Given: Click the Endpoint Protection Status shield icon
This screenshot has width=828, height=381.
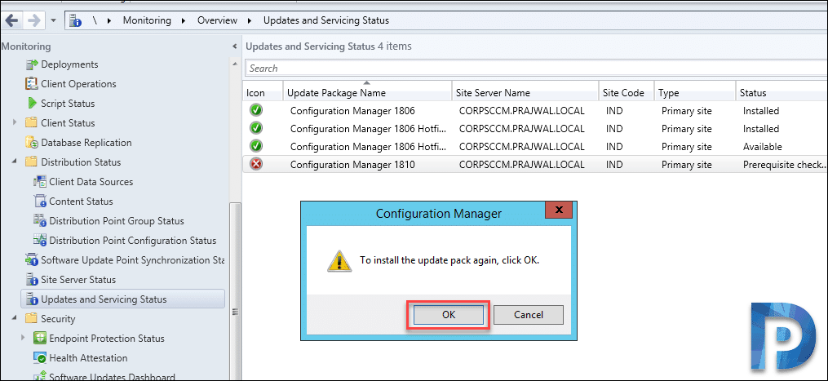Looking at the screenshot, I should 41,339.
